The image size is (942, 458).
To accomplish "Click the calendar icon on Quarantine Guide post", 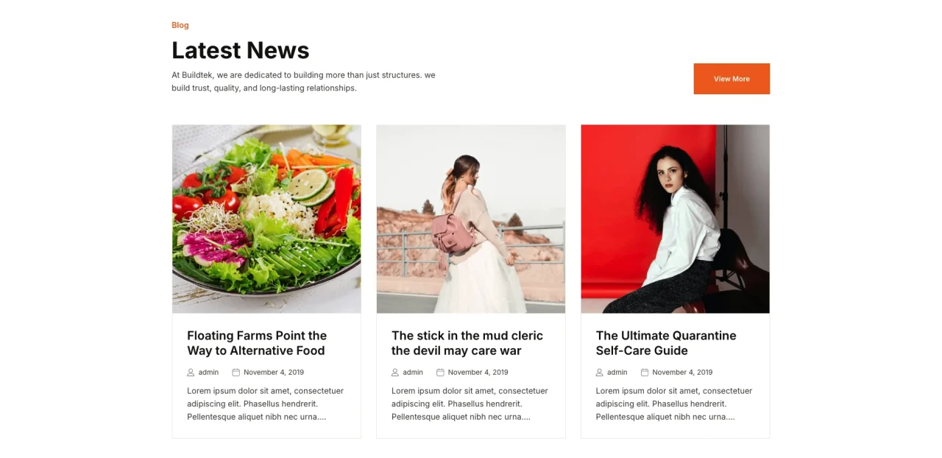I will (645, 373).
